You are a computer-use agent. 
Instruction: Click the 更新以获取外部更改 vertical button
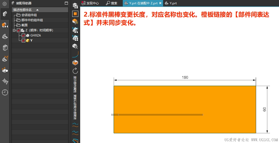75,107
